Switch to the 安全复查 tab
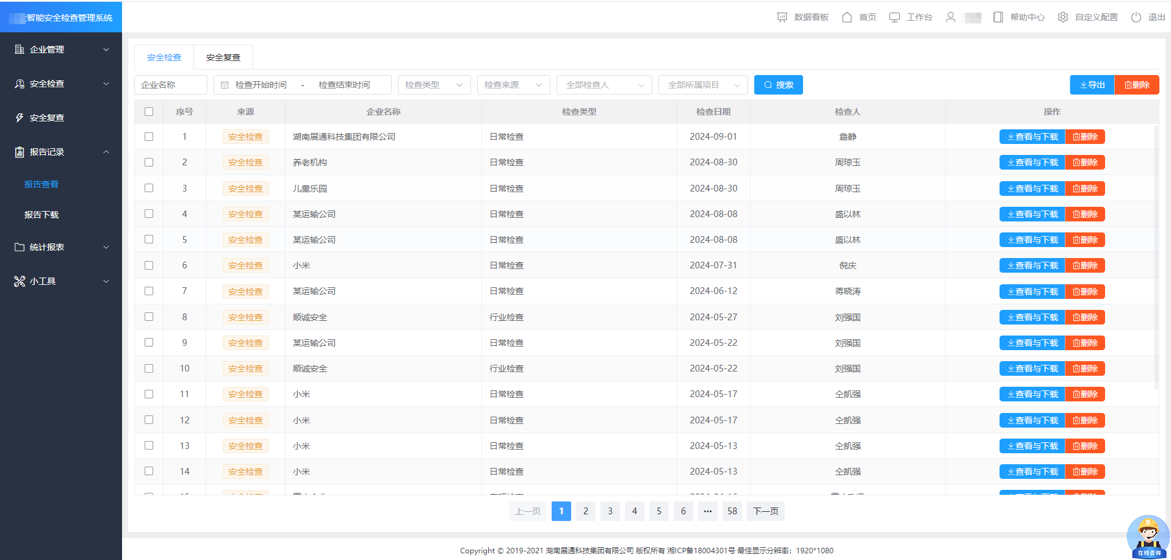The width and height of the screenshot is (1171, 560). point(223,57)
